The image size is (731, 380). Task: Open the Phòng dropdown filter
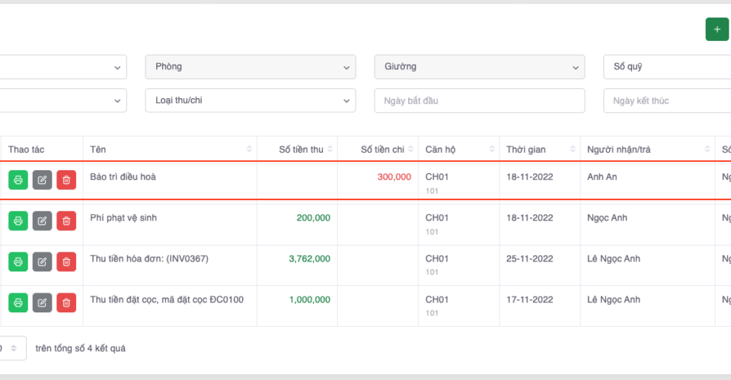pyautogui.click(x=250, y=67)
